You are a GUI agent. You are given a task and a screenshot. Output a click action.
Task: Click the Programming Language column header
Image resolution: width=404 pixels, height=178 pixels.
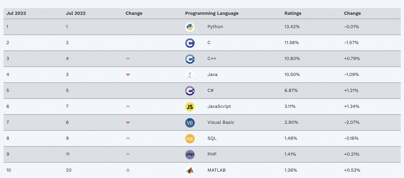[x=212, y=13]
